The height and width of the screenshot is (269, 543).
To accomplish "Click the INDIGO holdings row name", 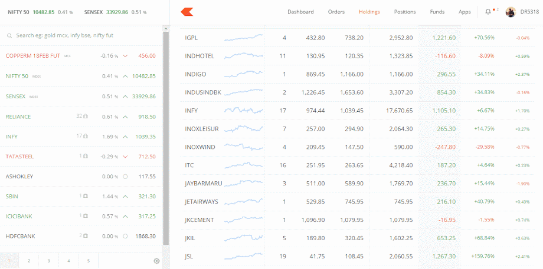I will tap(195, 74).
